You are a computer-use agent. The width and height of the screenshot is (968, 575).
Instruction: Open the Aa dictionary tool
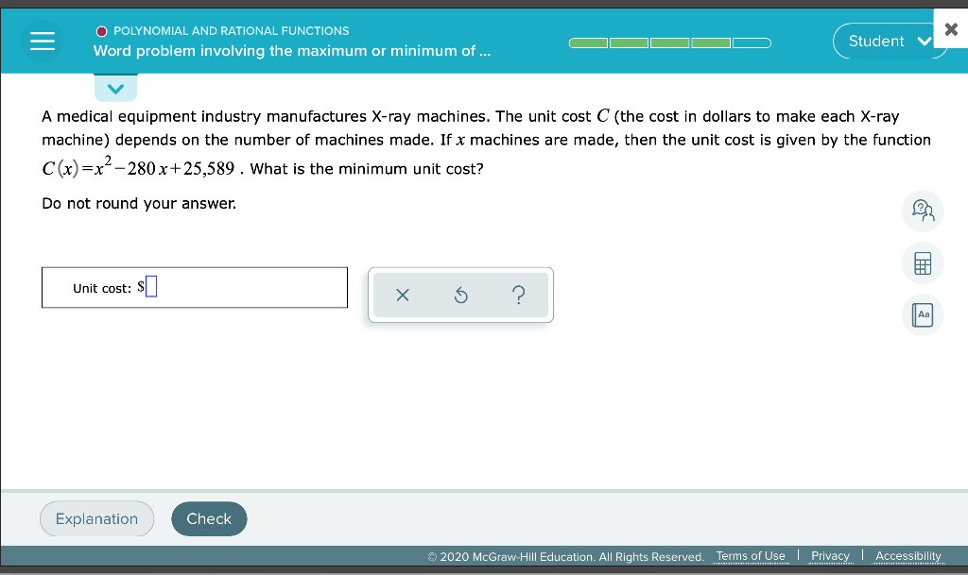[x=922, y=314]
